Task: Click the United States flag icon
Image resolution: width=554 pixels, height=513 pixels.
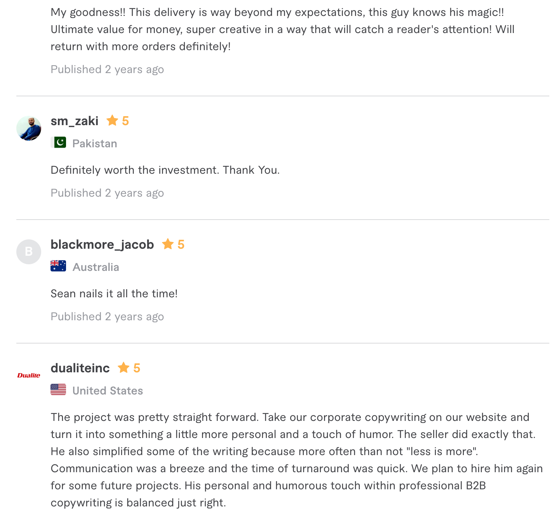Action: pyautogui.click(x=58, y=390)
